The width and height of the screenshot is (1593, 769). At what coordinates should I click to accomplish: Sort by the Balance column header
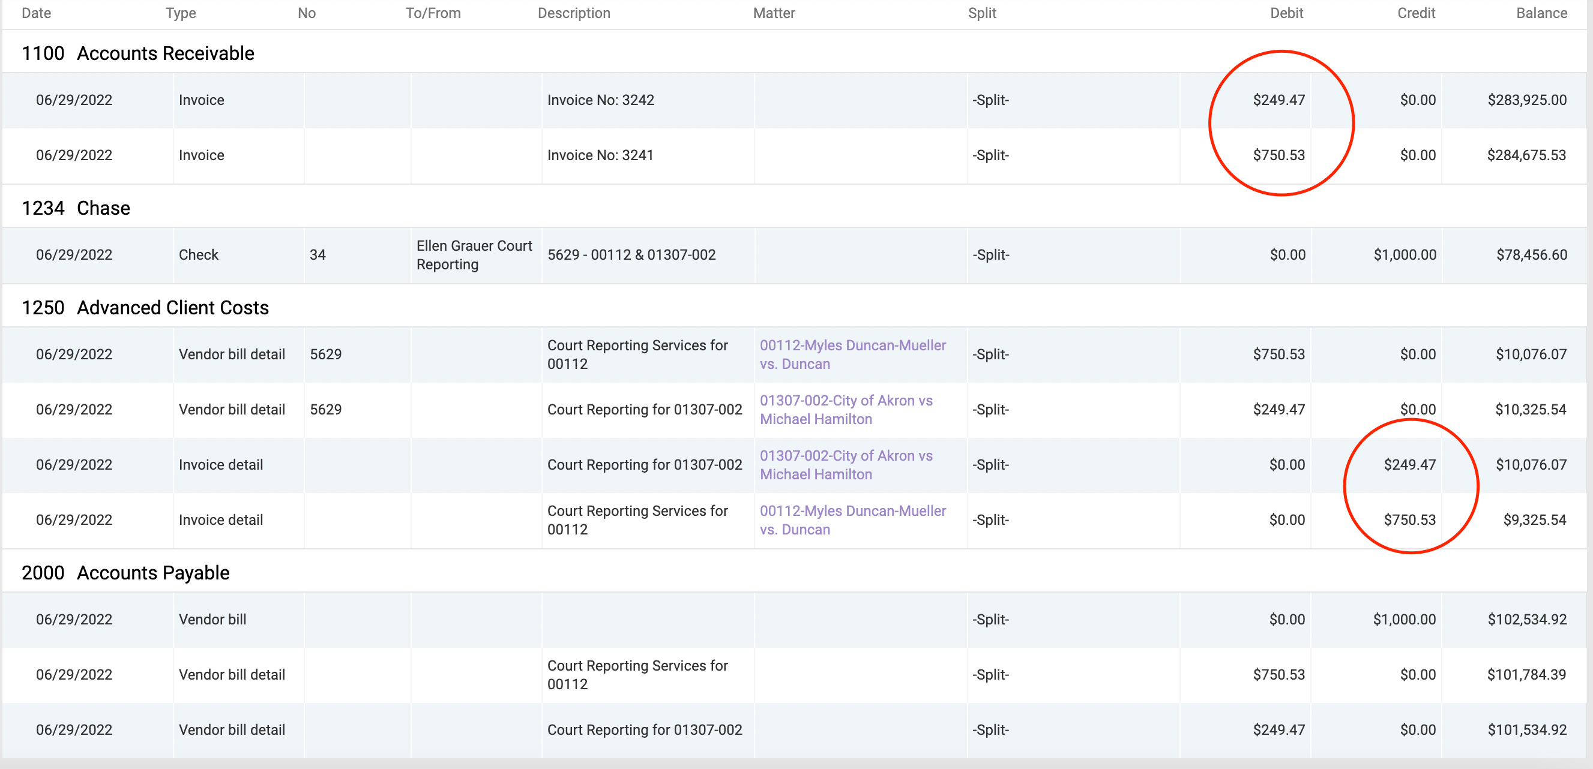pos(1541,13)
